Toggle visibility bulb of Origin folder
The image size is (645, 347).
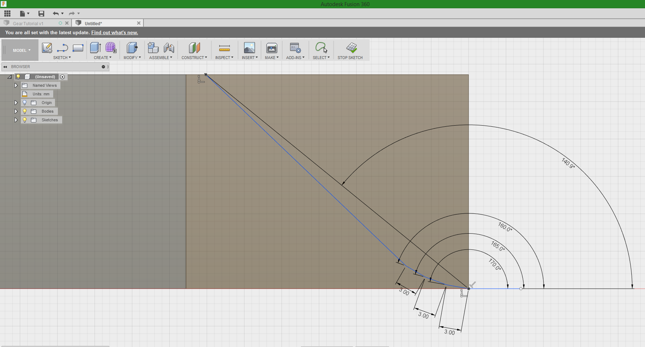coord(25,103)
